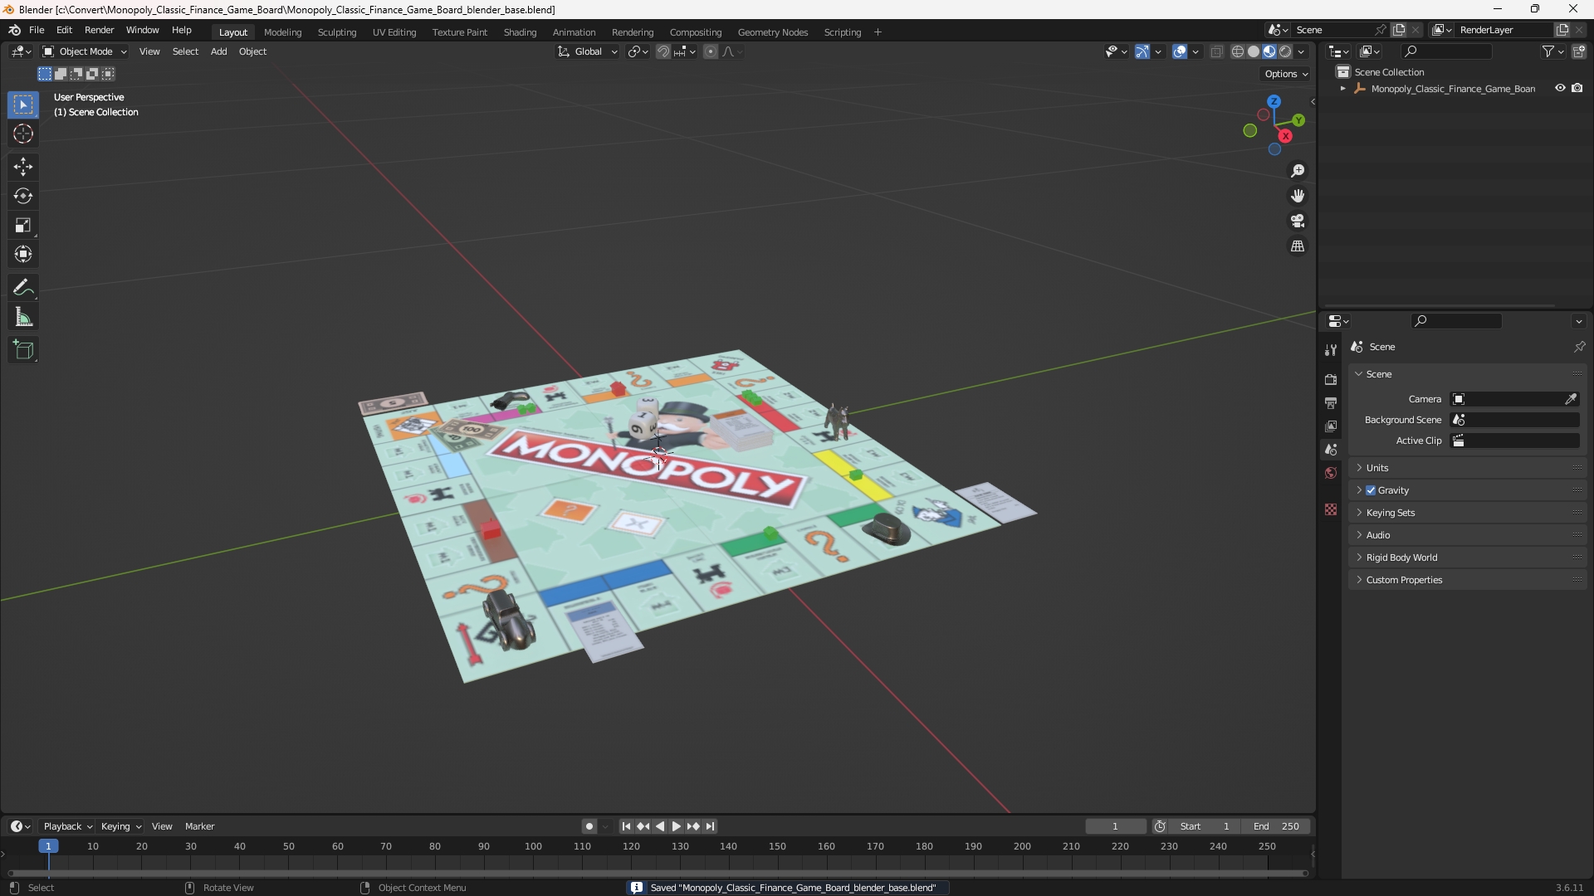Choose the Move tool

click(23, 167)
